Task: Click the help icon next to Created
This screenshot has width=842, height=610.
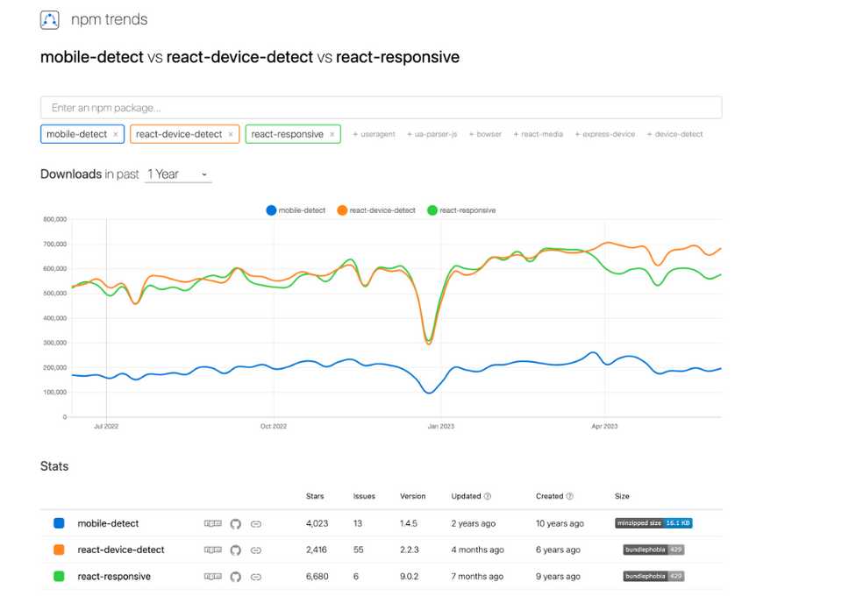Action: tap(570, 496)
